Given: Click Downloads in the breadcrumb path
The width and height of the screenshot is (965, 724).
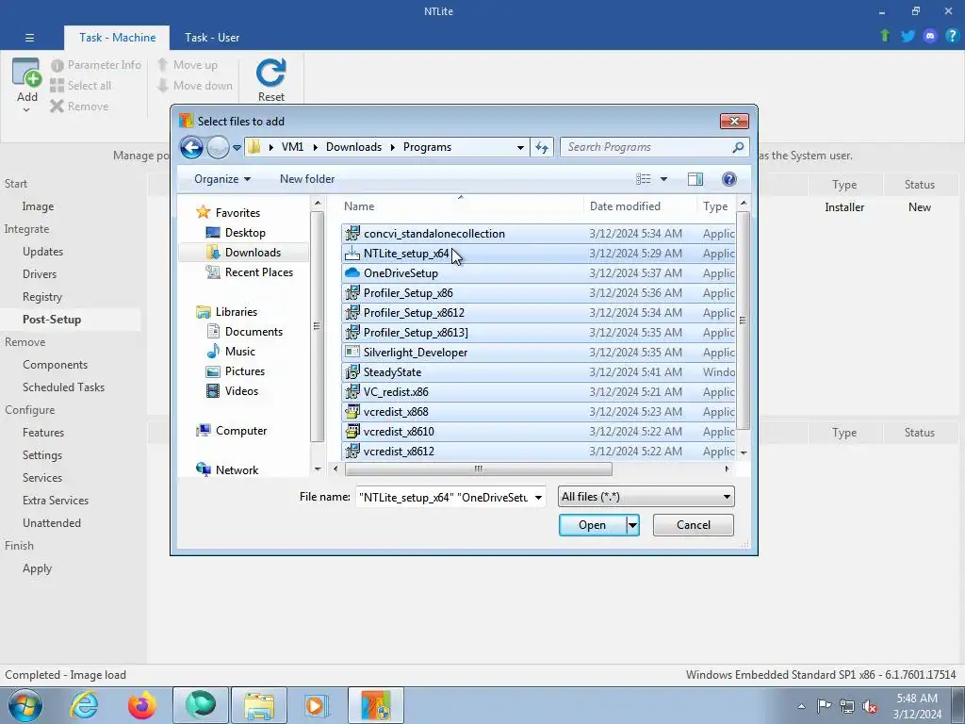Looking at the screenshot, I should pos(354,147).
